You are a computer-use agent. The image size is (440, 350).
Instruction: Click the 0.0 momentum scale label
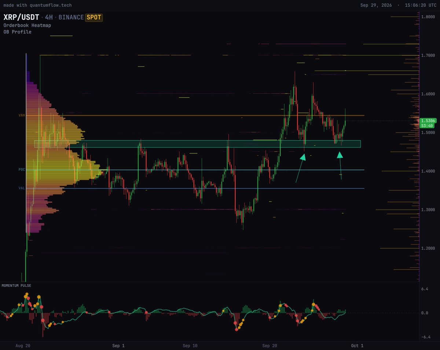pos(425,313)
